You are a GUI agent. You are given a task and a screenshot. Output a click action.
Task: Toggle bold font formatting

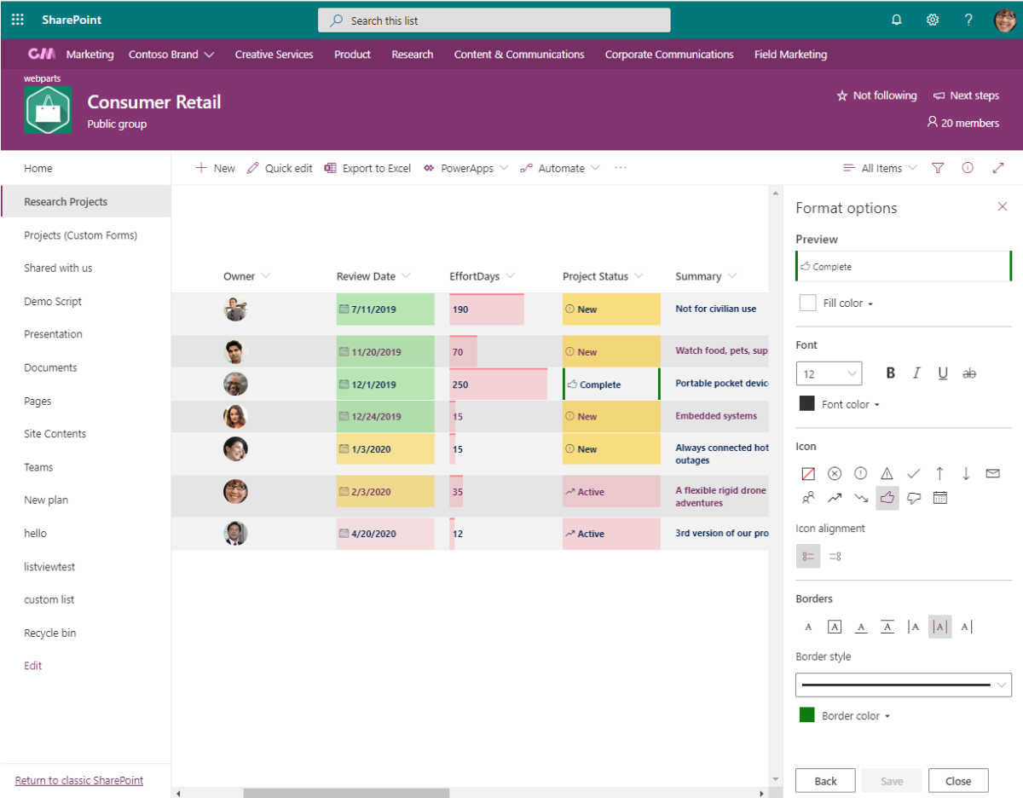point(891,373)
